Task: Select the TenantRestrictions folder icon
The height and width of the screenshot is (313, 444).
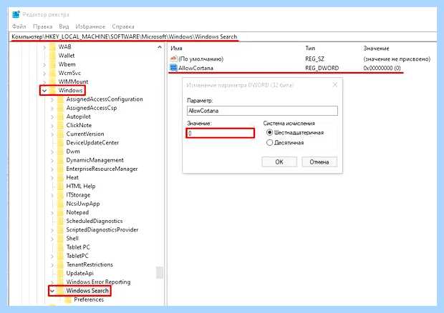Action: (61, 264)
